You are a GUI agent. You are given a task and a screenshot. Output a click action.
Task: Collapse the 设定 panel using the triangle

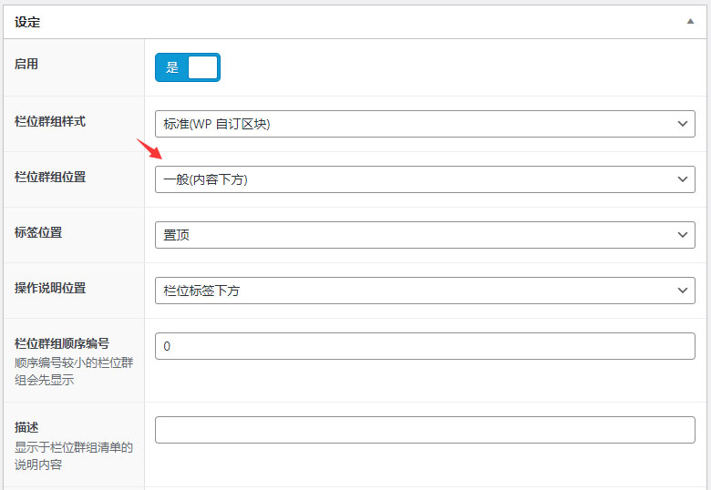click(x=690, y=22)
